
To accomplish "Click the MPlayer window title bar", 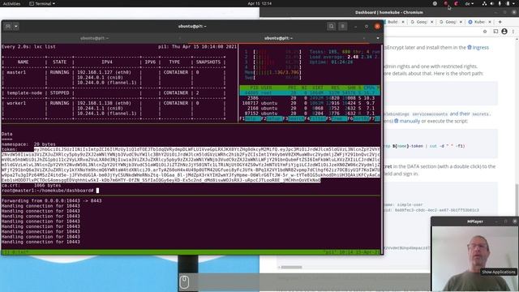I will point(474,221).
